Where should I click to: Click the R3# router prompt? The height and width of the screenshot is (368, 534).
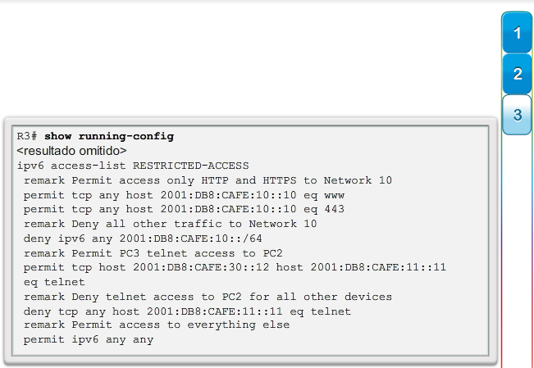tap(28, 136)
